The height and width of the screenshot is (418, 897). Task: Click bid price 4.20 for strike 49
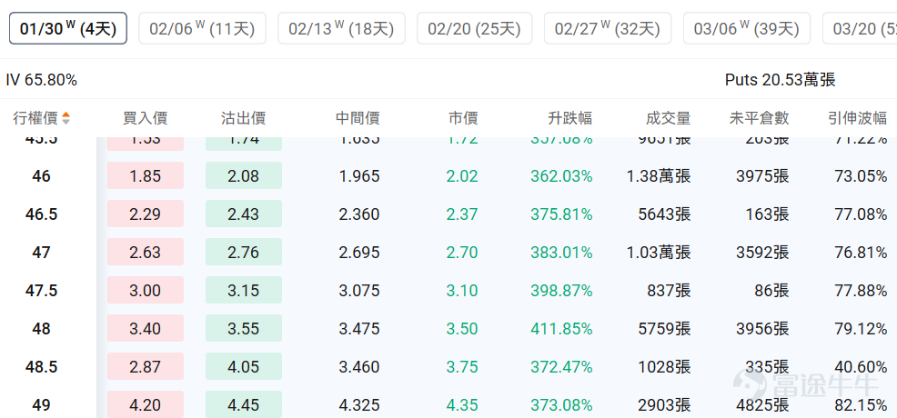click(x=146, y=404)
